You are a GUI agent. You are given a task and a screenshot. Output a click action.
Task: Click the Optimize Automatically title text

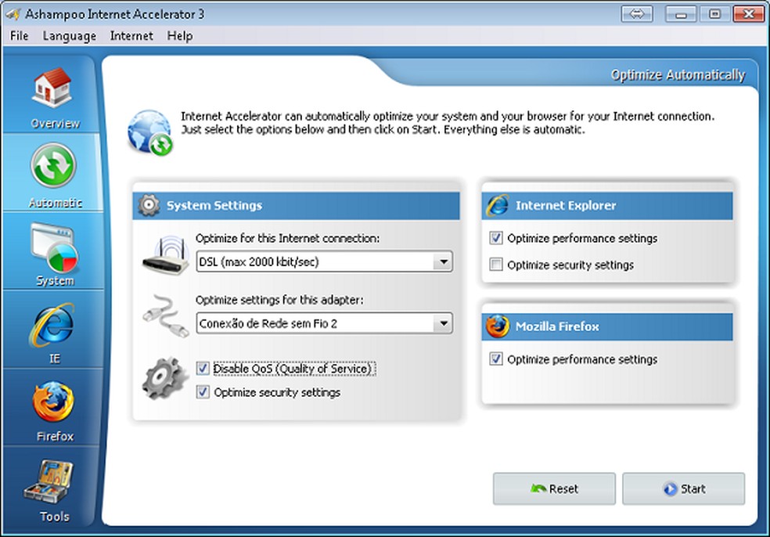(x=678, y=74)
